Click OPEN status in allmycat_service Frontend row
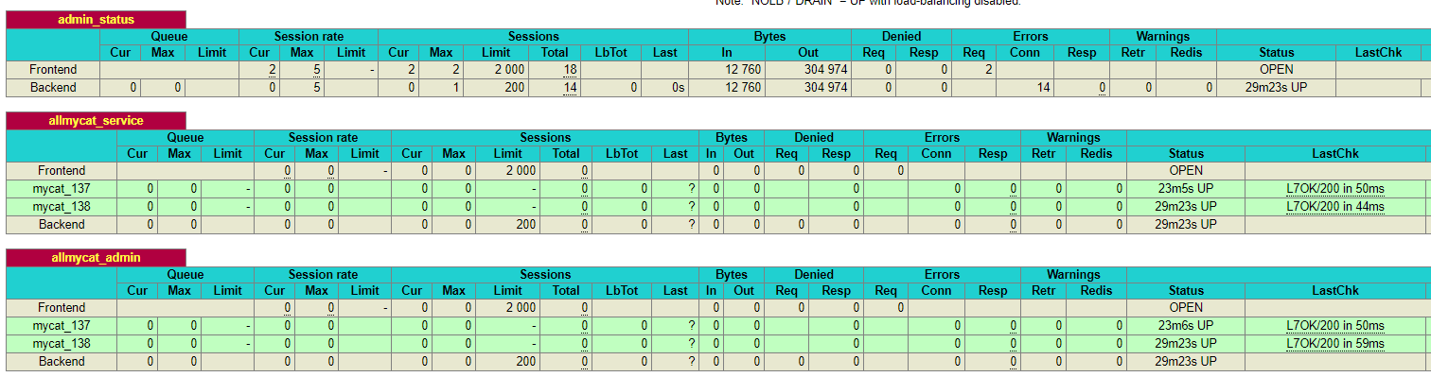This screenshot has height=377, width=1431. 1186,171
